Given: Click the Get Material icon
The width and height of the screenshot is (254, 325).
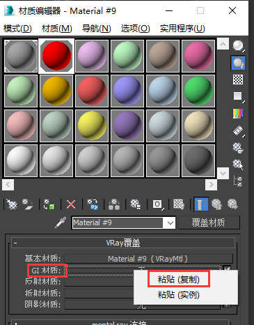Looking at the screenshot, I should pos(12,204).
